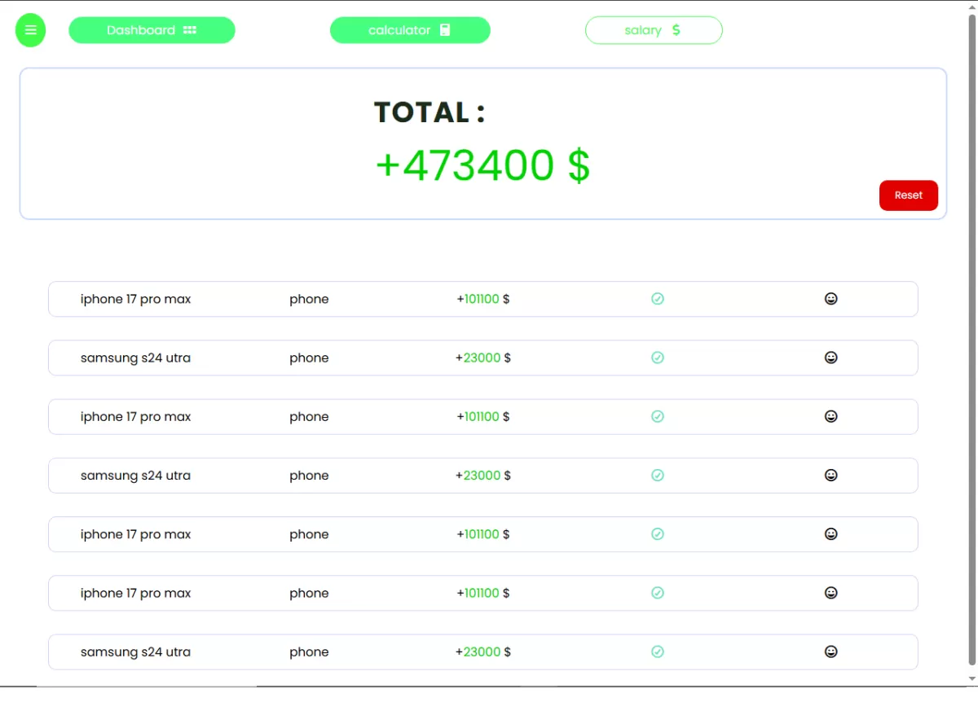The width and height of the screenshot is (978, 702).
Task: Open the green hamburger menu
Action: (31, 30)
